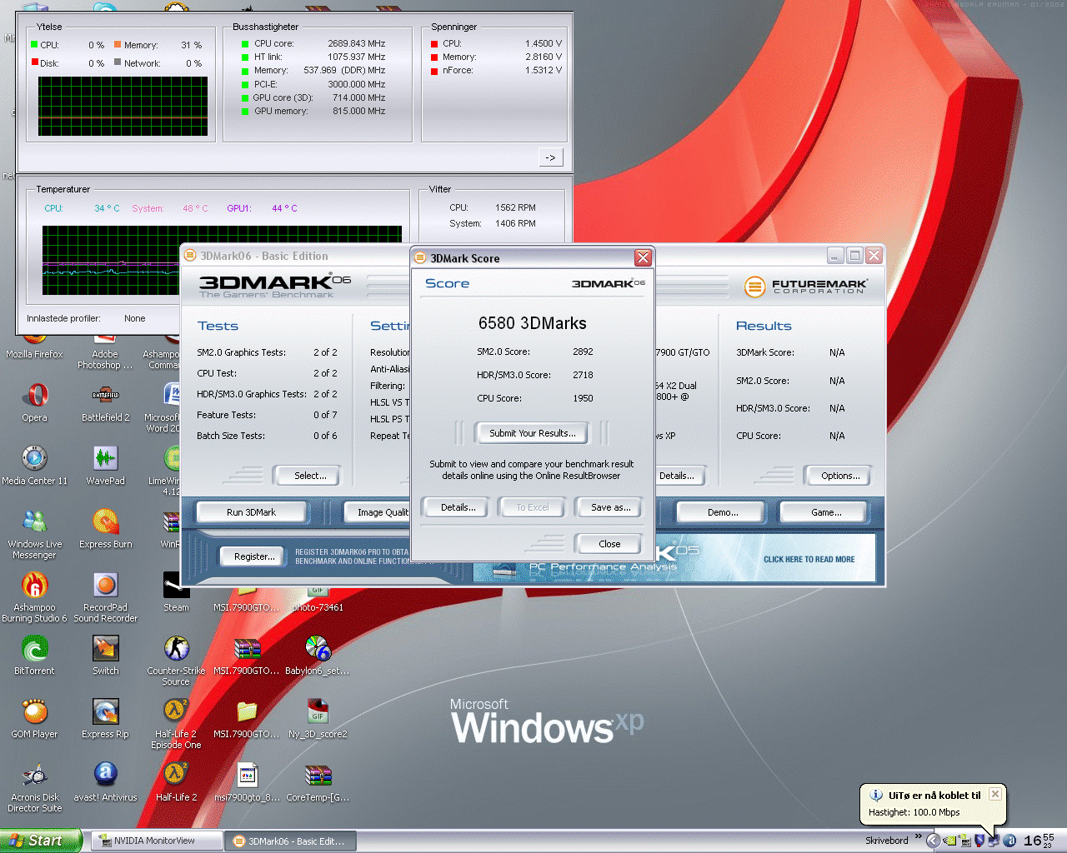This screenshot has height=853, width=1067.
Task: Switch to NVIDIA MonitorView taskbar item
Action: [156, 841]
